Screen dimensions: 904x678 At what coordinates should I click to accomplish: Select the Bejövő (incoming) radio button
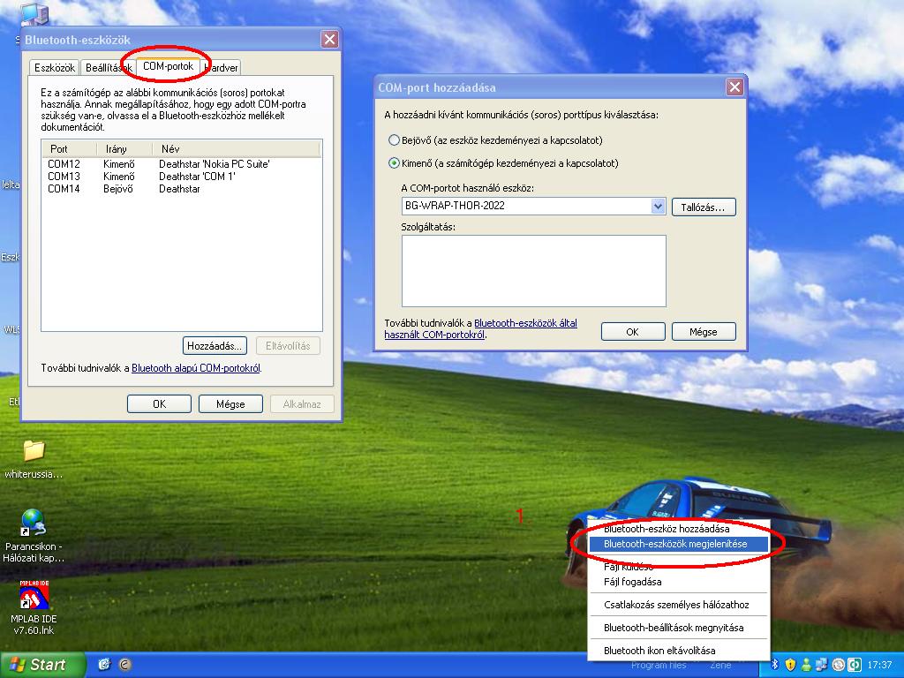point(394,140)
